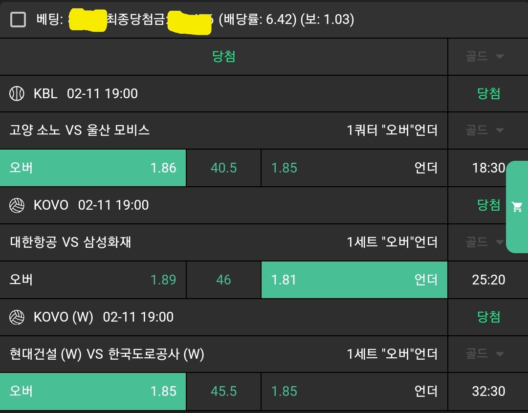Image resolution: width=528 pixels, height=413 pixels.
Task: Select 언더 1.85 for 현대건설 game
Action: point(354,391)
